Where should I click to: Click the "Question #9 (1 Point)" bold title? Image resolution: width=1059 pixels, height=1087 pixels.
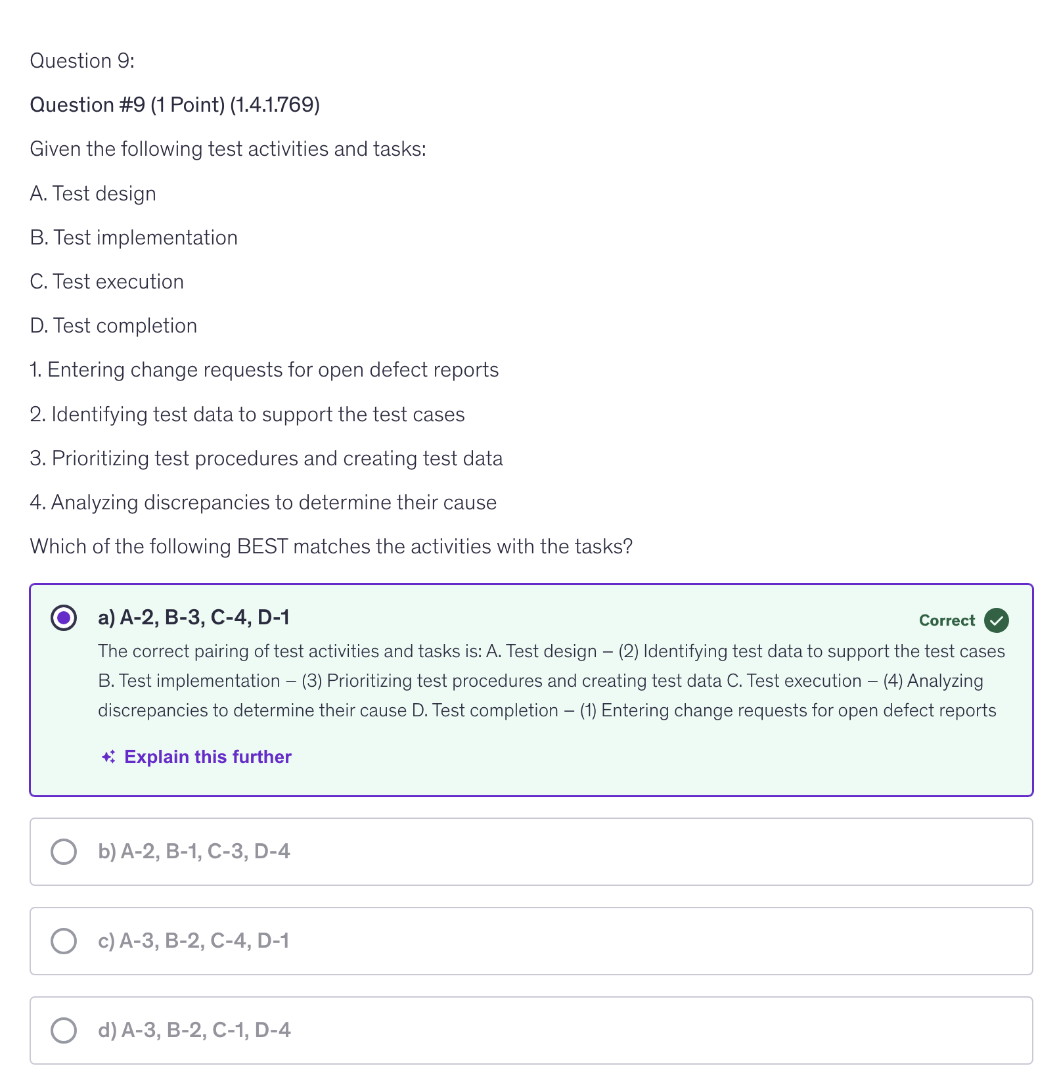coord(175,105)
